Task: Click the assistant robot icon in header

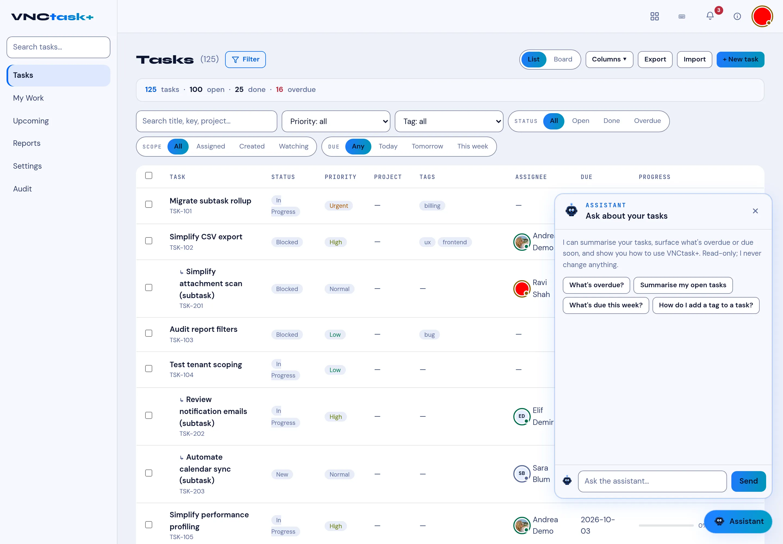Action: click(x=571, y=210)
